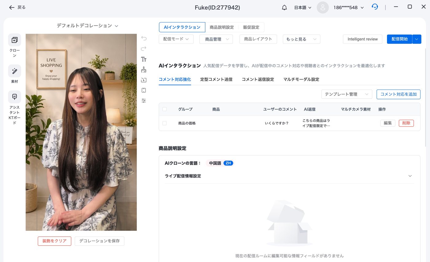This screenshot has height=262, width=430.
Task: Open the テンプレート管理 dropdown
Action: [x=347, y=94]
